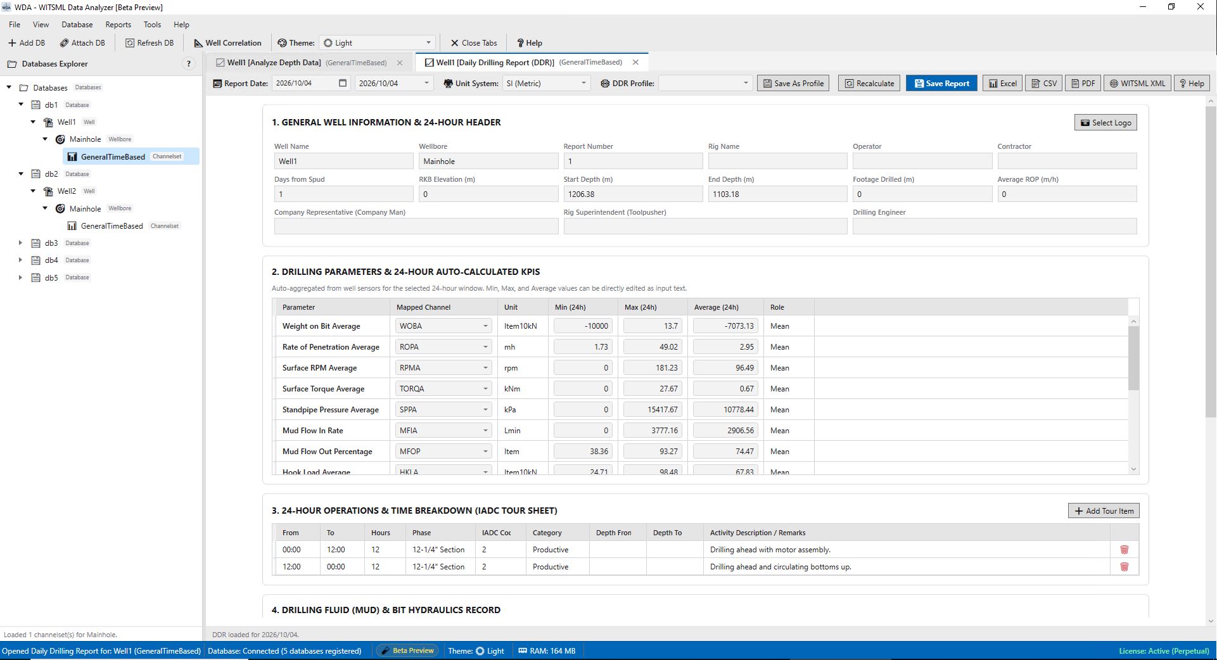Export report to Excel
The image size is (1217, 660).
[1002, 84]
